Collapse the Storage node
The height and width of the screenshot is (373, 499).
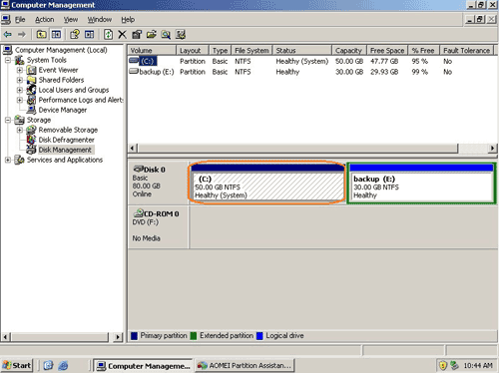pos(8,120)
